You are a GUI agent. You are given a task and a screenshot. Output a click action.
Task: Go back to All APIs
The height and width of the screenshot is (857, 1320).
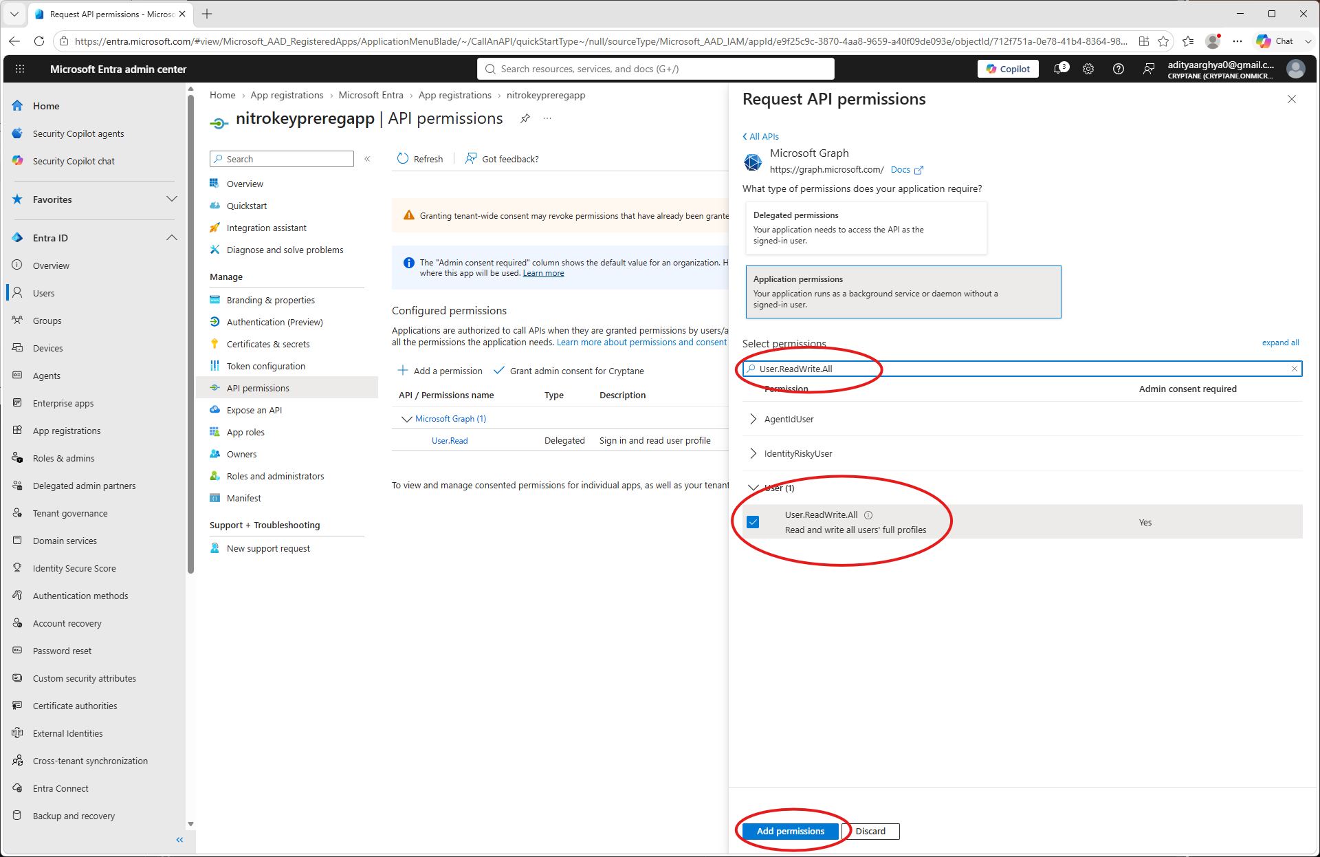[x=760, y=136]
